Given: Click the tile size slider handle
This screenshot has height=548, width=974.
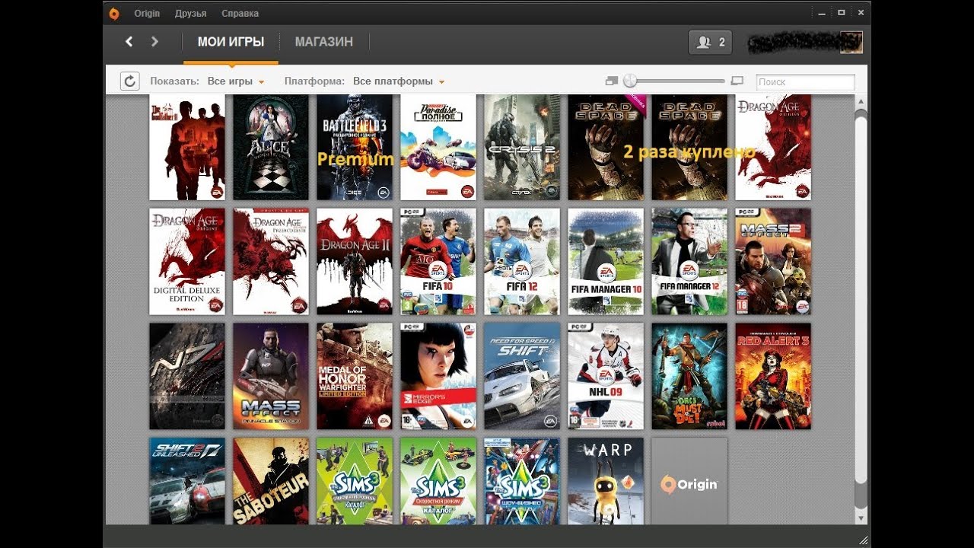Looking at the screenshot, I should coord(630,81).
